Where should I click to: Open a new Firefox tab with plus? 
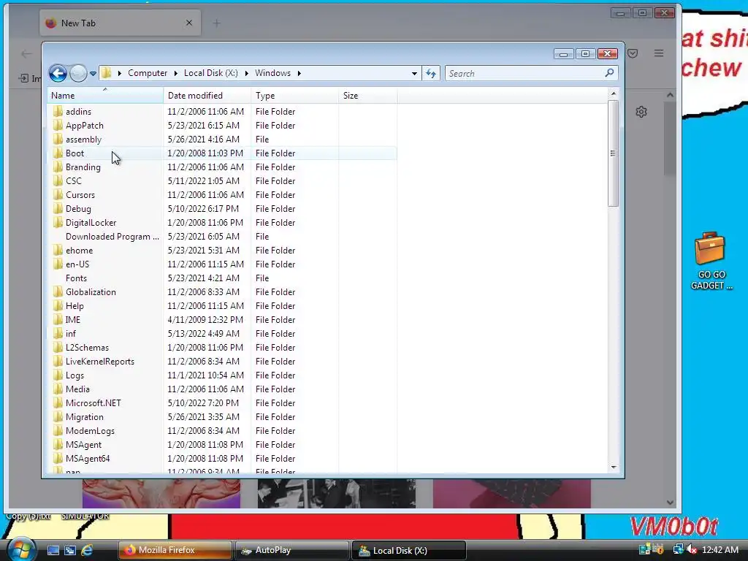tap(216, 23)
